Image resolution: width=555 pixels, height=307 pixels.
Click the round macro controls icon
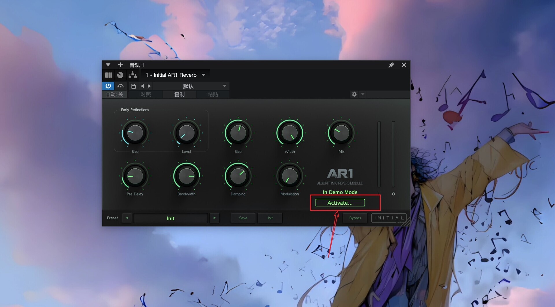click(x=120, y=75)
